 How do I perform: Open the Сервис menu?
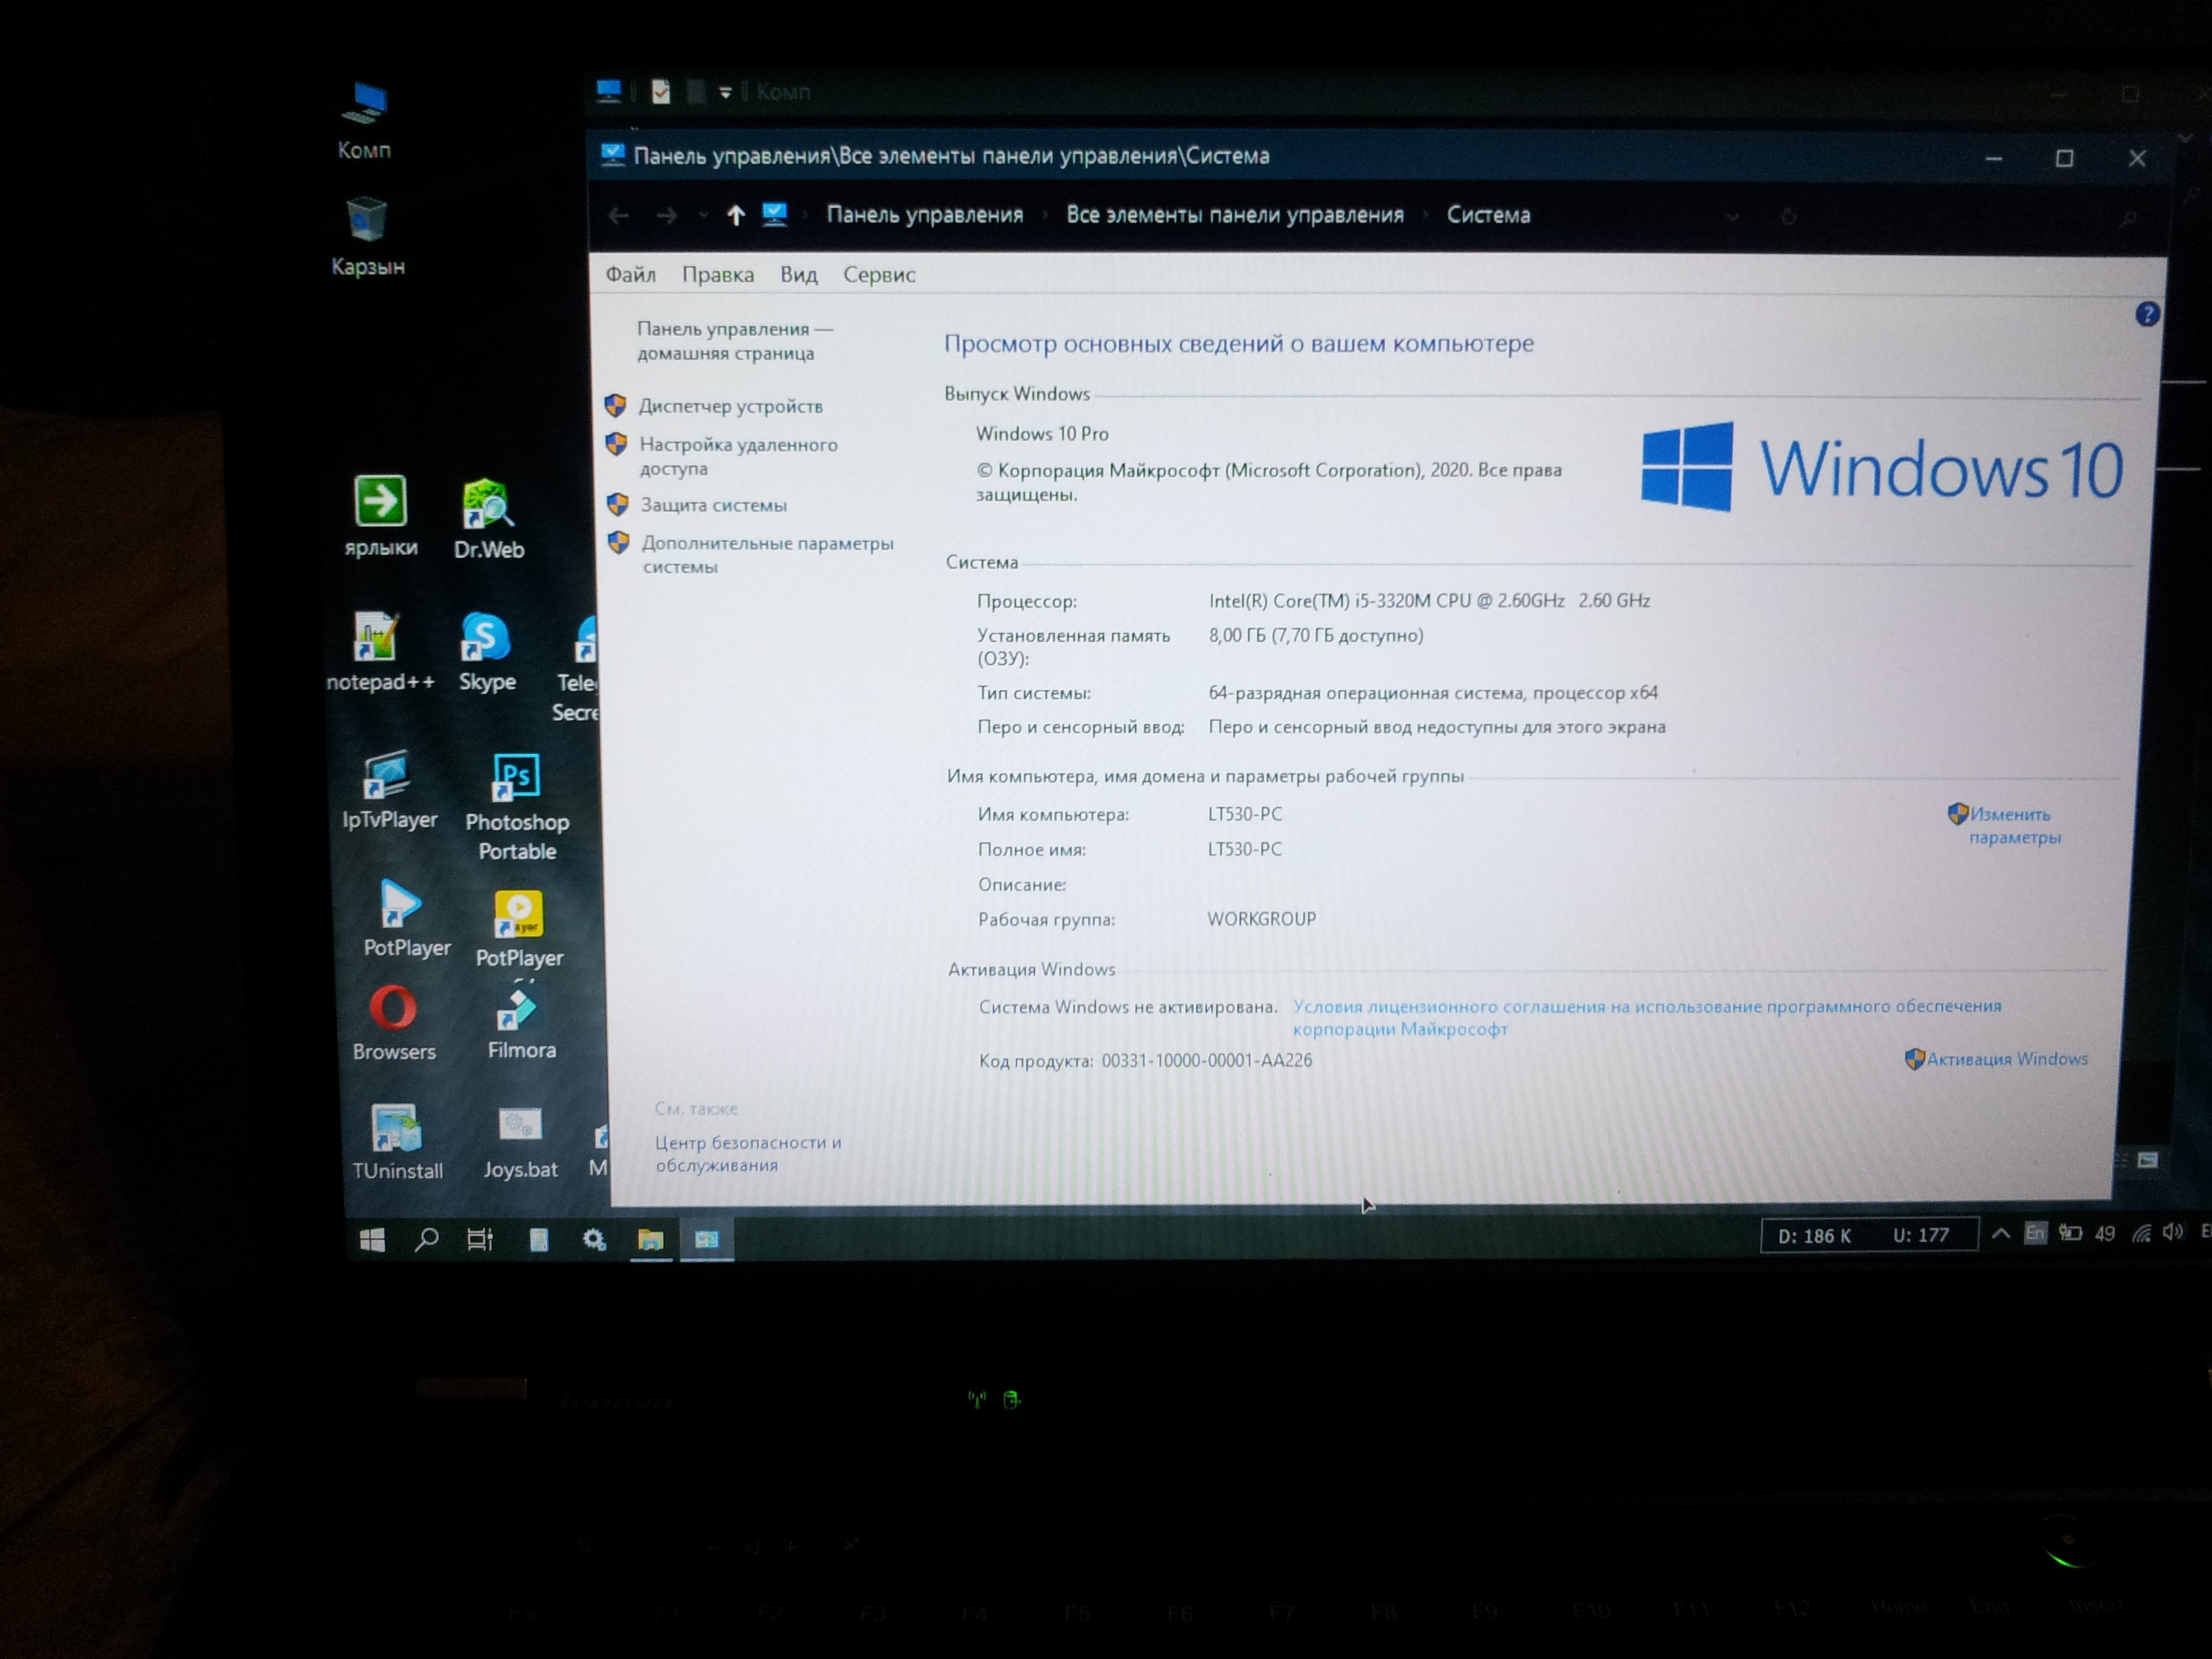coord(879,274)
